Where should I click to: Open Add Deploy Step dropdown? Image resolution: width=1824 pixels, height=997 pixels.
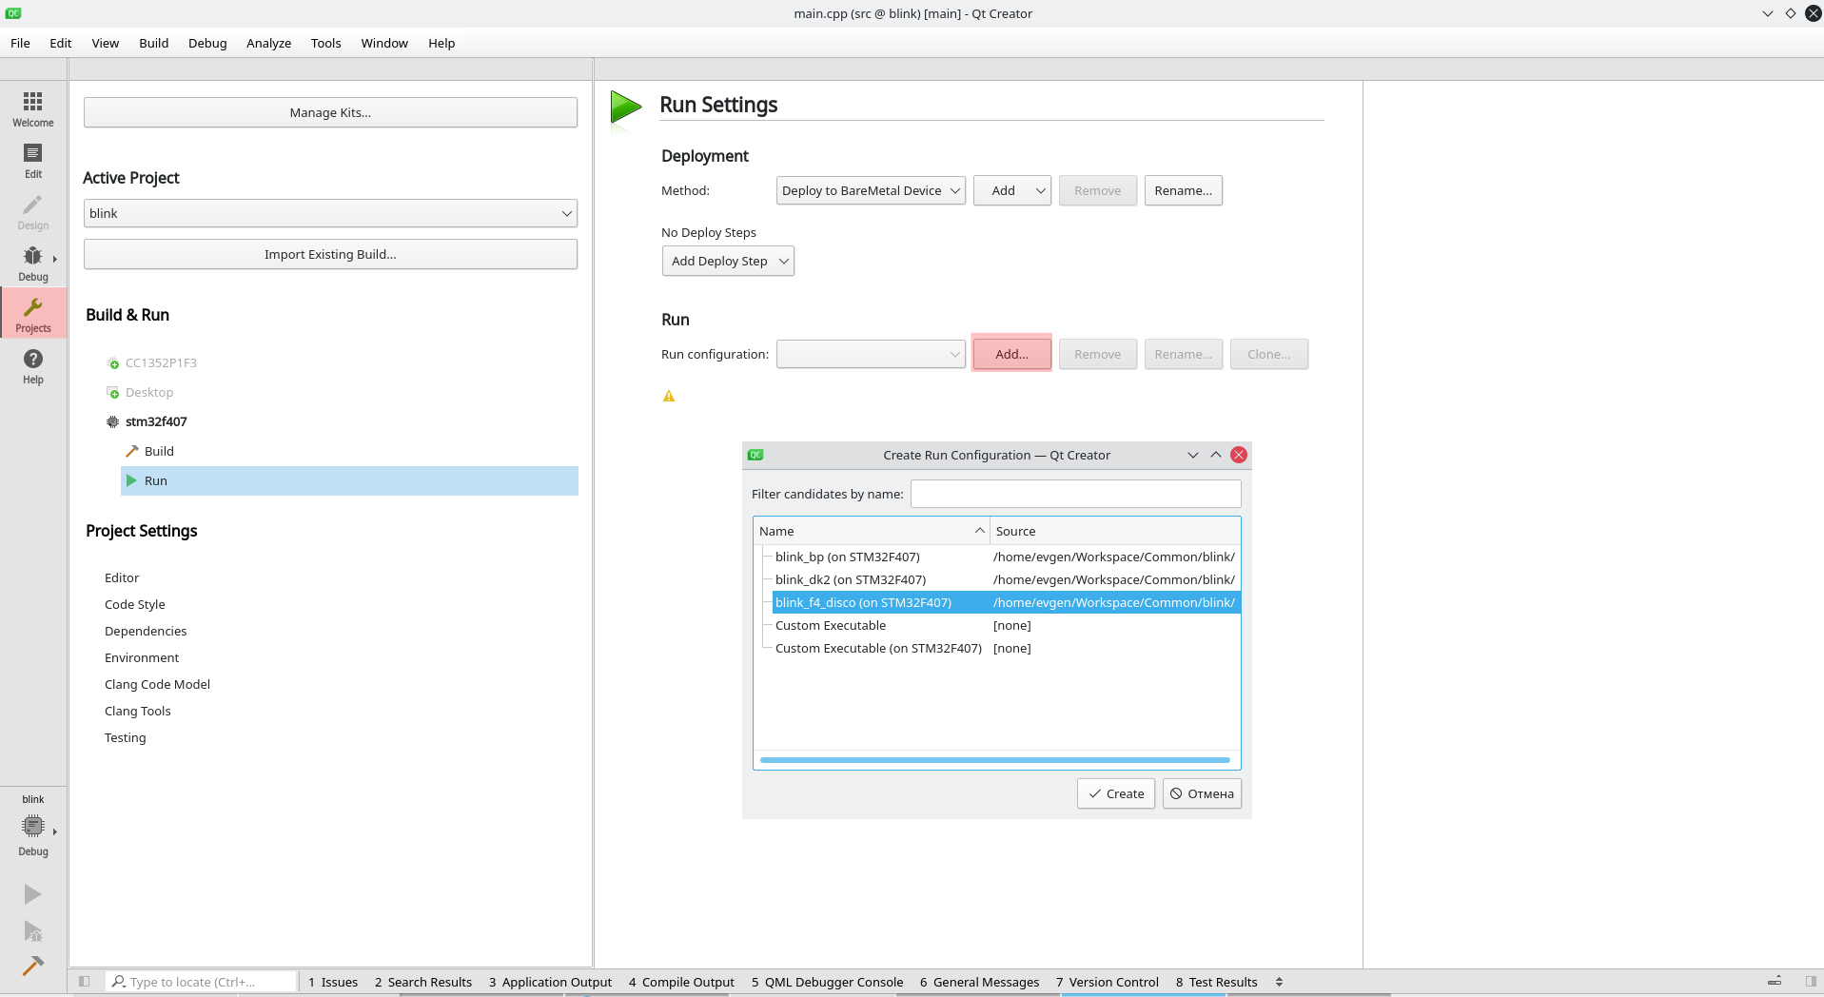click(728, 261)
